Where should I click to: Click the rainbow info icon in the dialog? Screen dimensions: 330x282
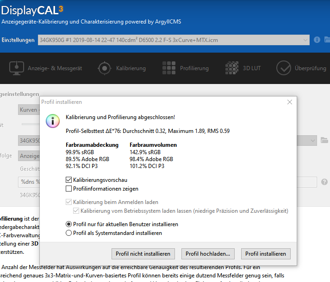[x=53, y=121]
